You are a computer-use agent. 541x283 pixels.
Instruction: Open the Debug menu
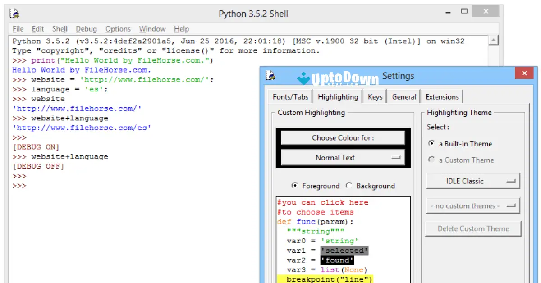point(86,29)
